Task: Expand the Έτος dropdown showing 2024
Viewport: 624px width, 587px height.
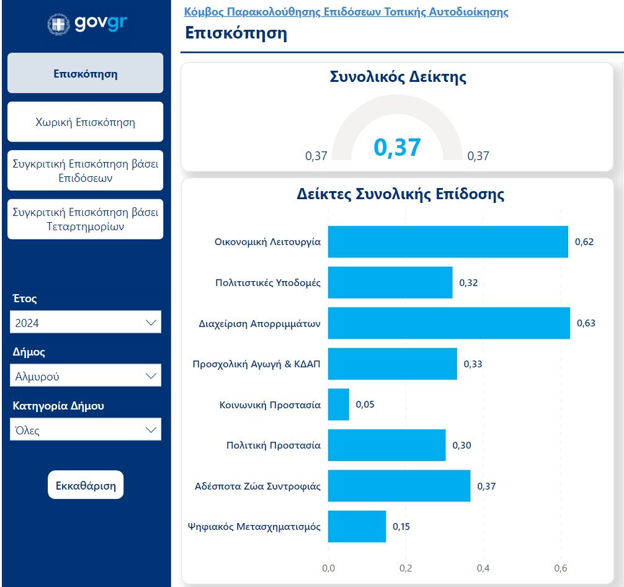Action: (85, 323)
